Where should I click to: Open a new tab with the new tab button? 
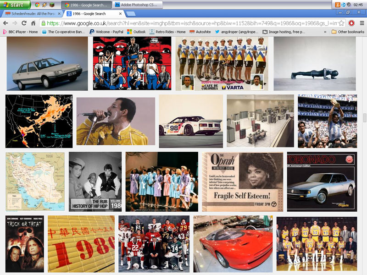pyautogui.click(x=131, y=14)
